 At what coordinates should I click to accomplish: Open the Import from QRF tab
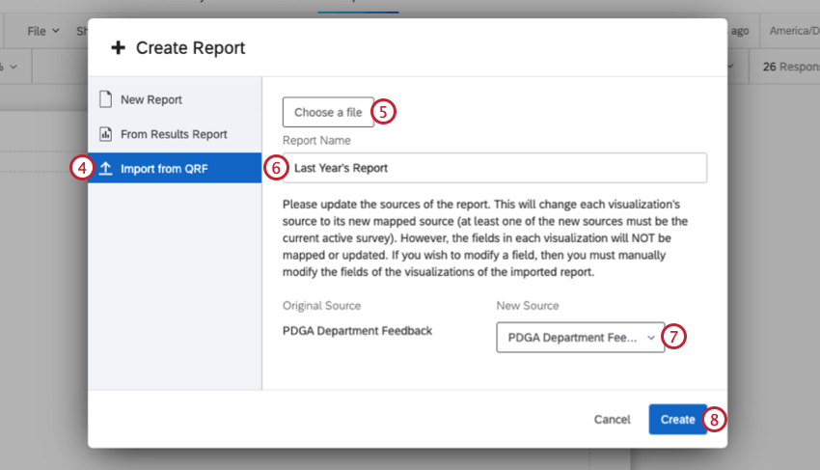(x=163, y=169)
